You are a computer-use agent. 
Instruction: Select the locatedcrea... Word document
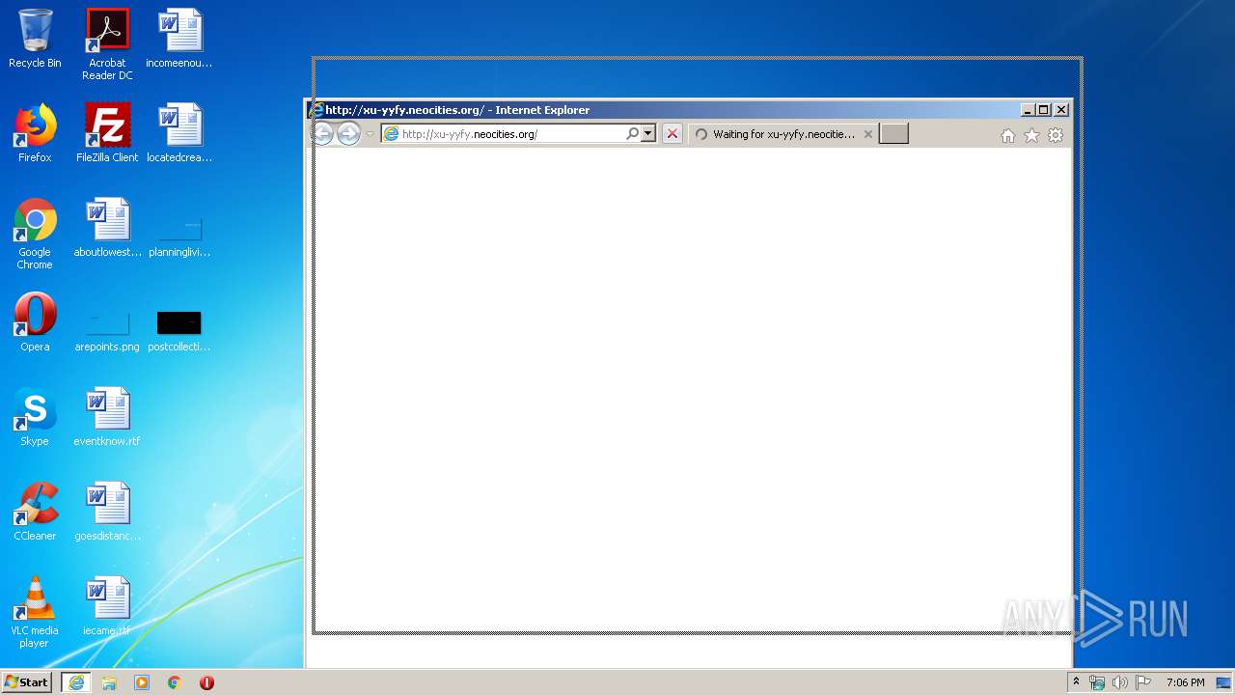click(179, 133)
